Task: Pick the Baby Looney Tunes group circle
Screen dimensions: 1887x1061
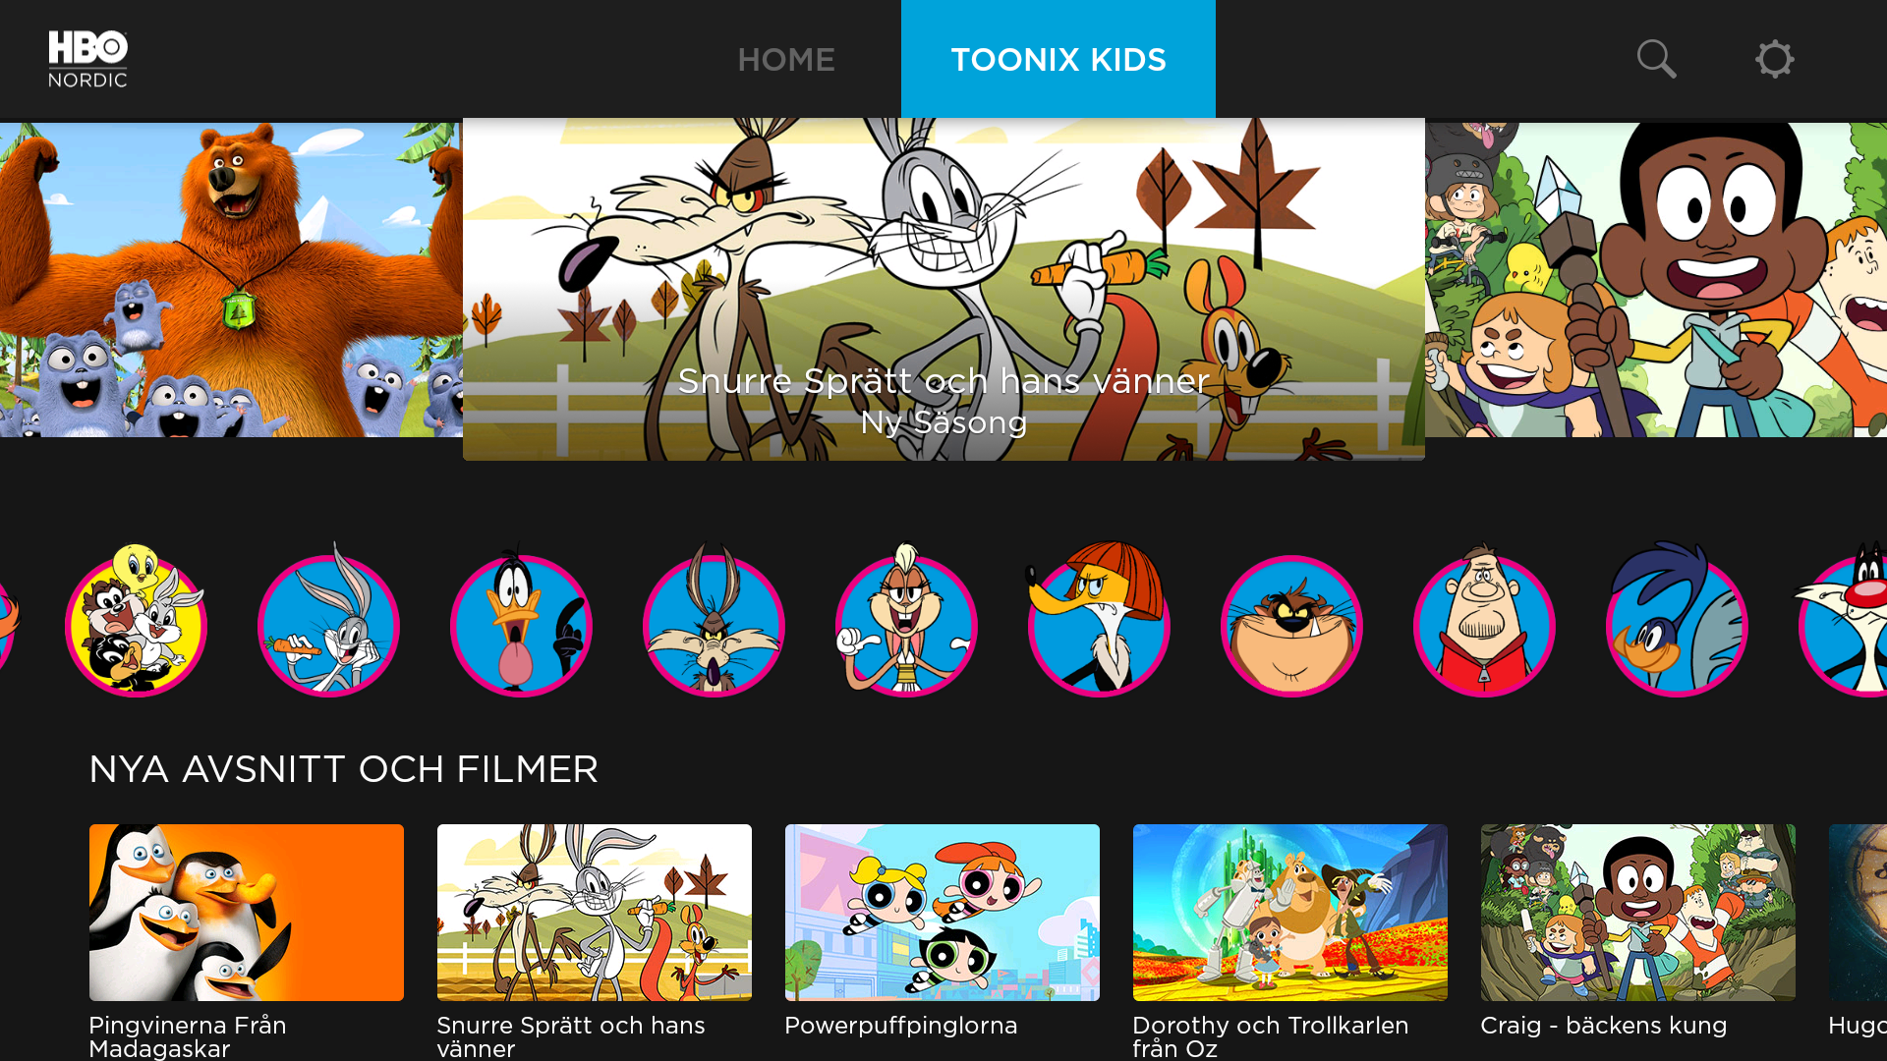Action: (136, 621)
